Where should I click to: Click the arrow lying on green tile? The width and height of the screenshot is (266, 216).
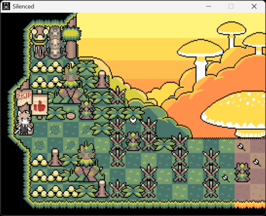click(226, 178)
